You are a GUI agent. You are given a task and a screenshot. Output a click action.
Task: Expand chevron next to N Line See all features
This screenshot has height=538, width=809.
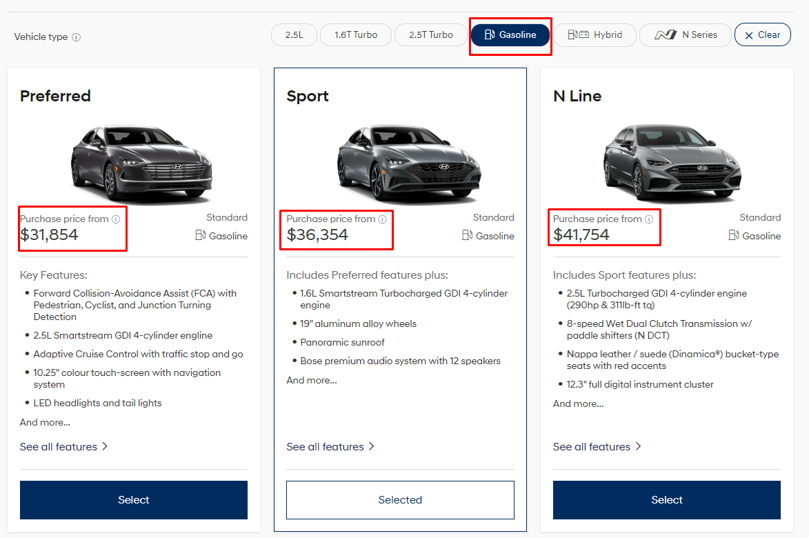638,446
